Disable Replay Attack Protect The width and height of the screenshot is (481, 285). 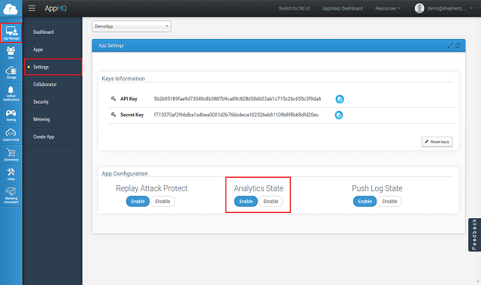[x=162, y=202]
